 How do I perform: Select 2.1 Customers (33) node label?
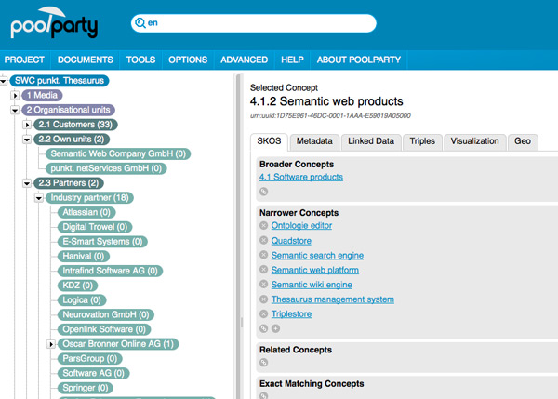[75, 125]
